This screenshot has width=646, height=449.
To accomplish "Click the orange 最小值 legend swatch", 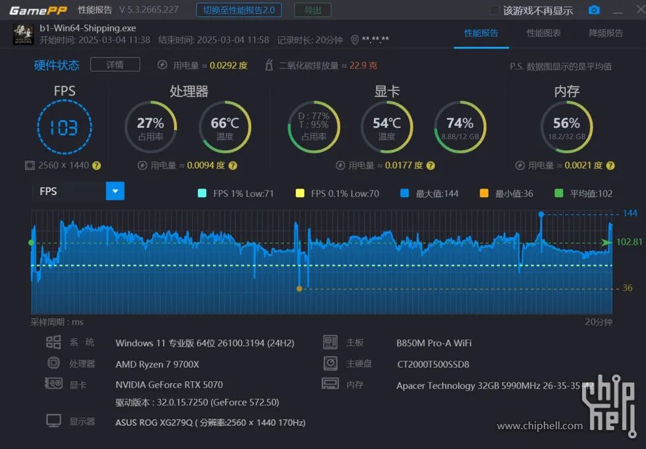I will (484, 193).
